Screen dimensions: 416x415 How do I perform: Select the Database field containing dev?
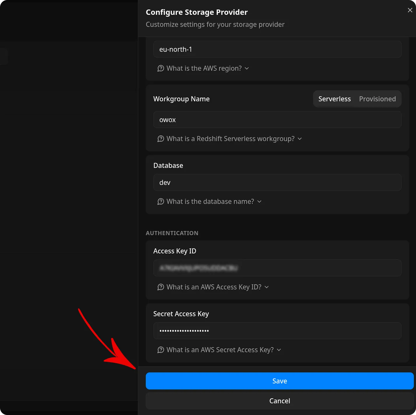(x=277, y=182)
